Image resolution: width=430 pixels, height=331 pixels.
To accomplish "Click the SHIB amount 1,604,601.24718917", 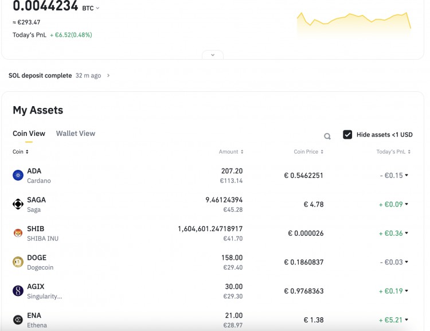I will coord(210,229).
